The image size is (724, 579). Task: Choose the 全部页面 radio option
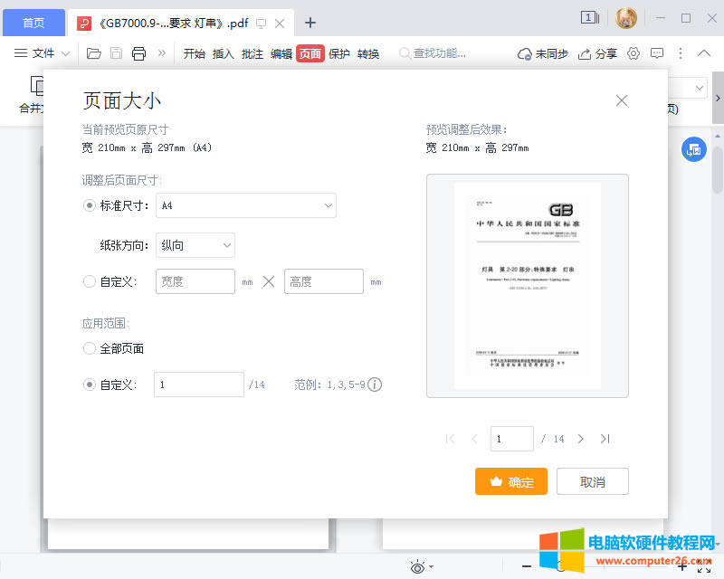click(x=90, y=348)
